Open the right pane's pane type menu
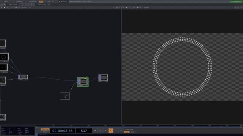This screenshot has width=243, height=136. [x=123, y=8]
